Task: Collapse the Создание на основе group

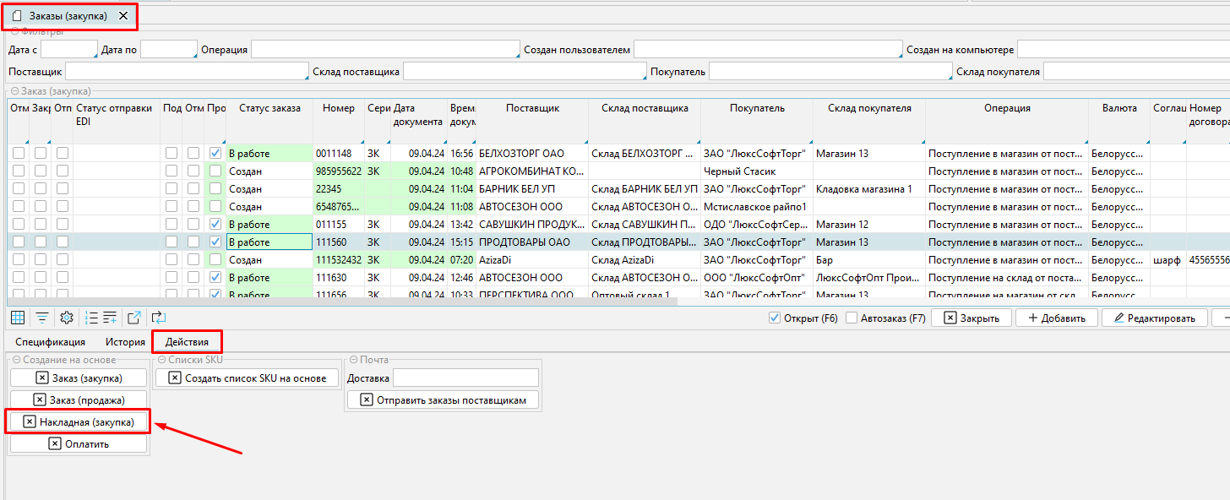Action: (16, 360)
